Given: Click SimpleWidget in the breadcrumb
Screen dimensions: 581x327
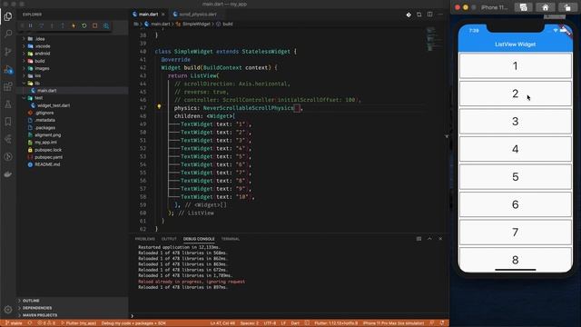Looking at the screenshot, I should 196,25.
